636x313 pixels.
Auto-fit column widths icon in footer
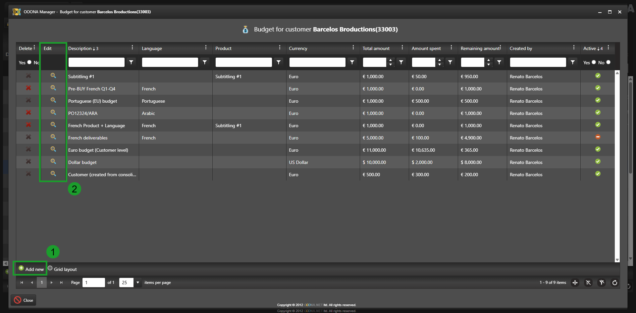click(575, 283)
